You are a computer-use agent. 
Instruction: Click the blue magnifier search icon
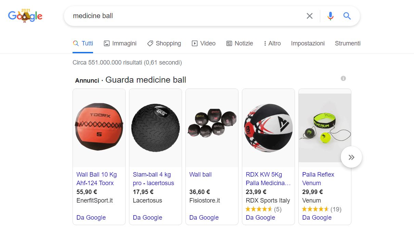click(x=347, y=16)
